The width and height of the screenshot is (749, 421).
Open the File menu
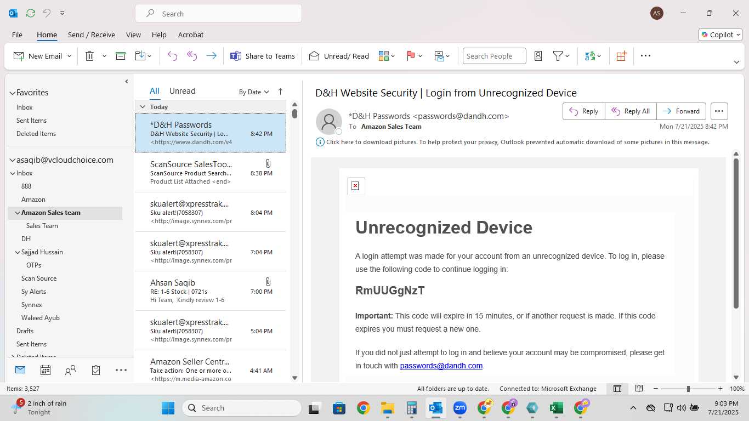17,35
